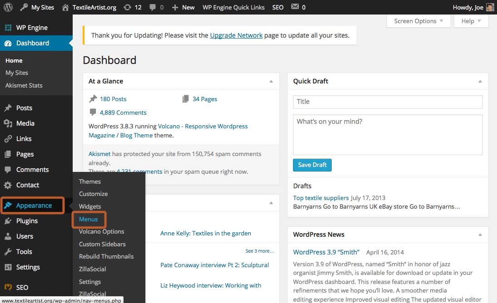Click the Users person icon in sidebar
Image resolution: width=497 pixels, height=303 pixels.
pyautogui.click(x=8, y=236)
